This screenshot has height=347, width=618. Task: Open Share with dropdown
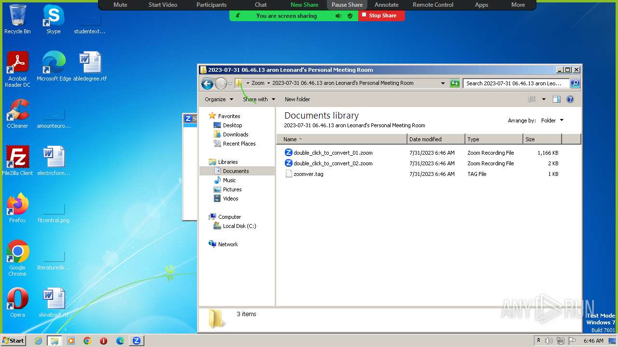click(x=259, y=99)
